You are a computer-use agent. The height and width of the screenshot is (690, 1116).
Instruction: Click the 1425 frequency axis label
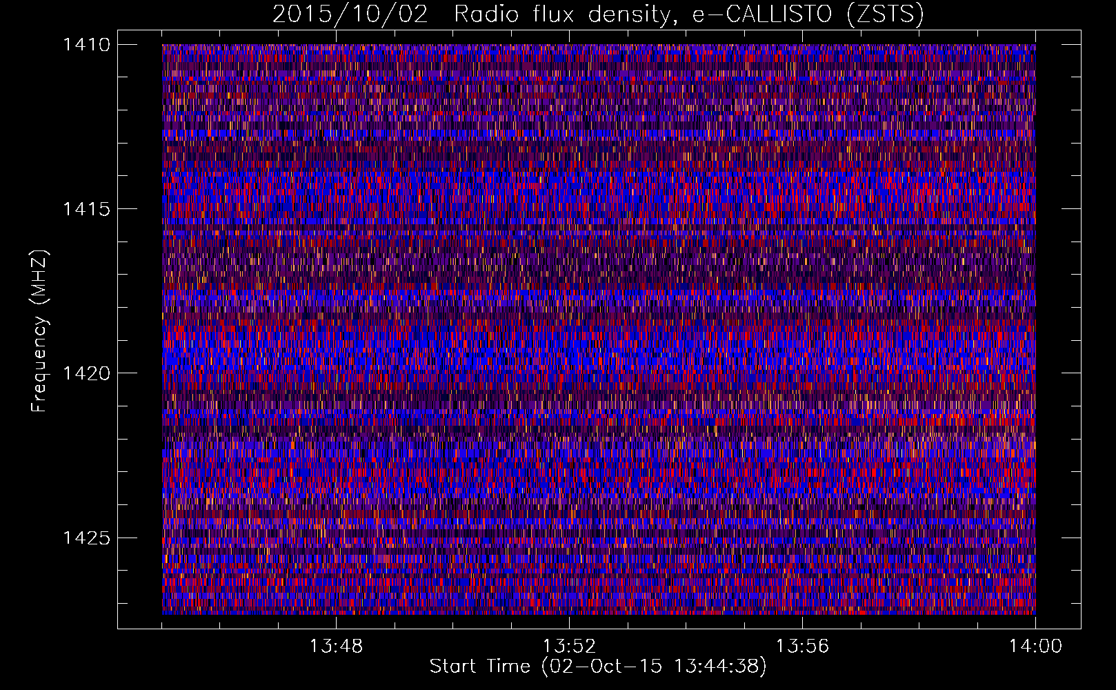pos(86,538)
